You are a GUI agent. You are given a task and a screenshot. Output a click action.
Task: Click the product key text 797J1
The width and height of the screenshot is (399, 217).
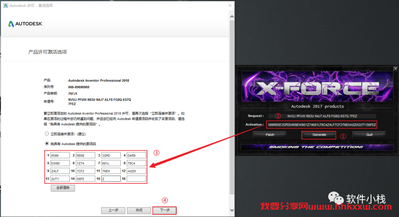point(72,94)
